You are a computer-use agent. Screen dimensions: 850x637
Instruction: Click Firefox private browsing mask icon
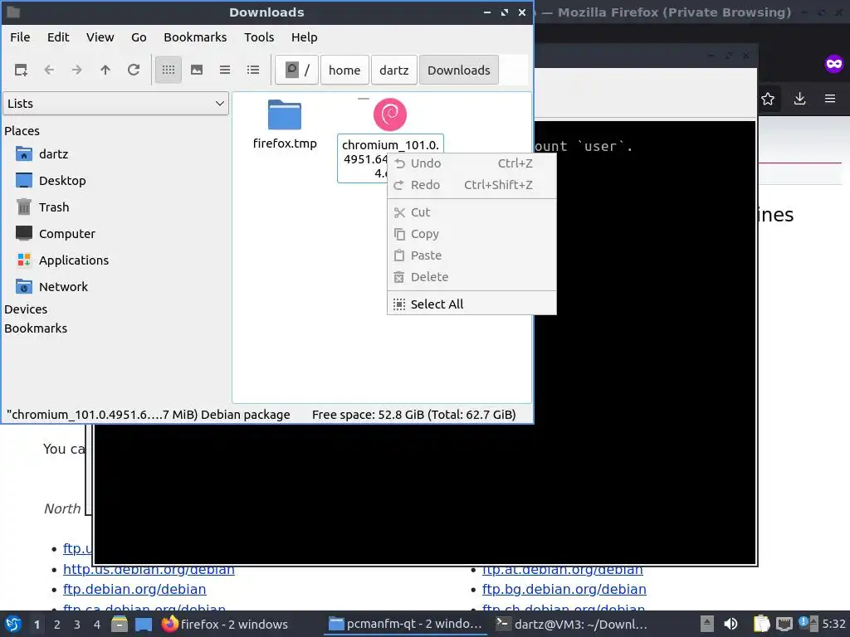(x=833, y=64)
